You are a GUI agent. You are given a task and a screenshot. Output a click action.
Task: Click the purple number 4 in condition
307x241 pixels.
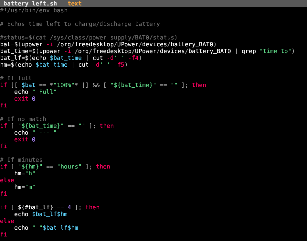coord(69,207)
